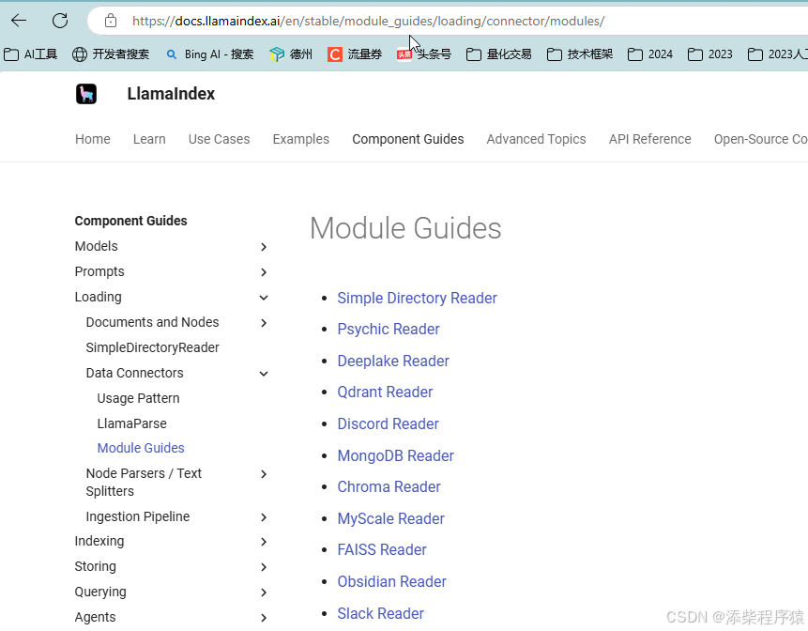Open the 2024 bookmark folder

tap(650, 54)
